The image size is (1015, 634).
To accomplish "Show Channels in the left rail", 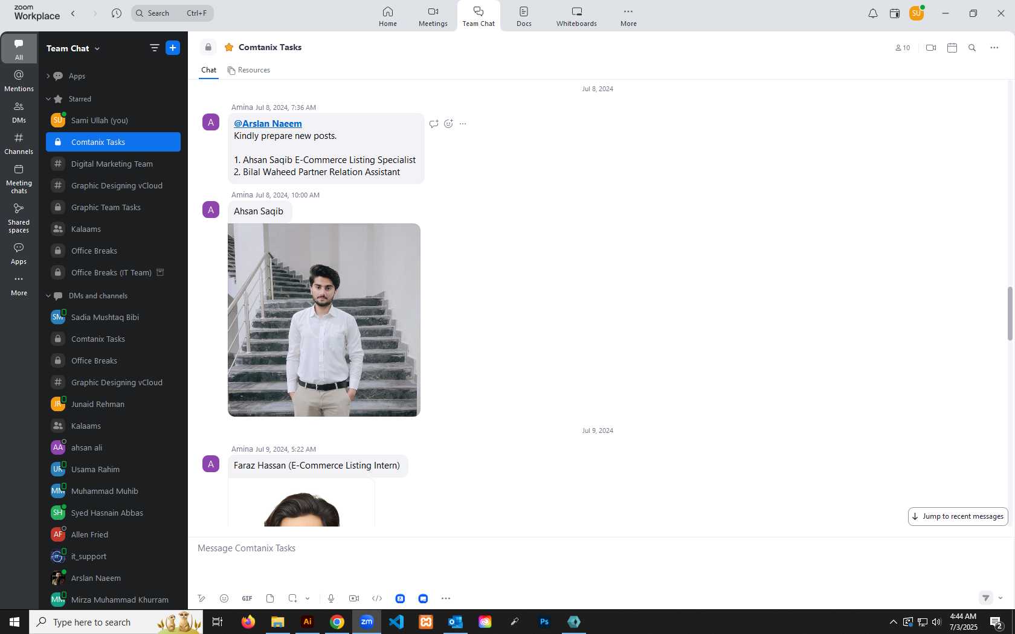I will click(x=19, y=144).
